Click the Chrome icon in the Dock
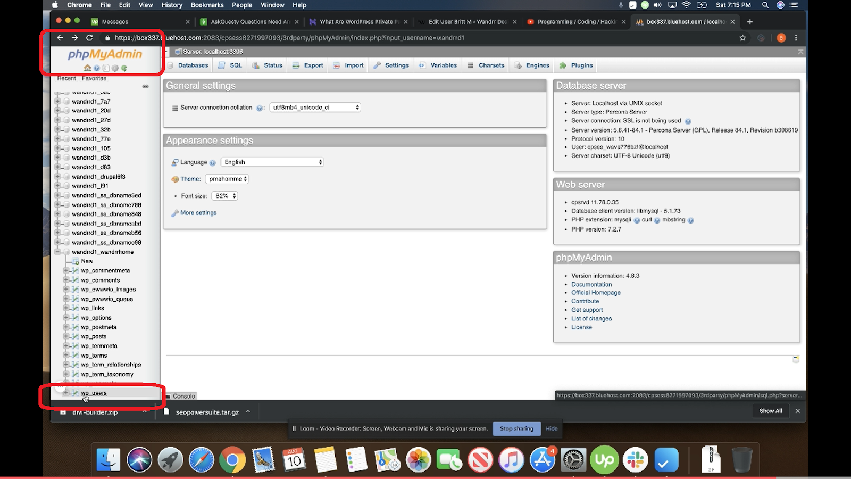This screenshot has width=851, height=479. coord(232,459)
